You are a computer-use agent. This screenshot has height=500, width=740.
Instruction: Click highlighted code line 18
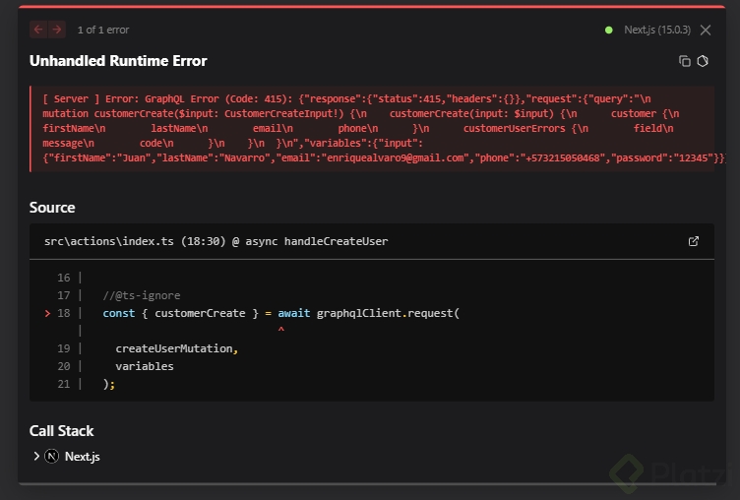click(280, 313)
